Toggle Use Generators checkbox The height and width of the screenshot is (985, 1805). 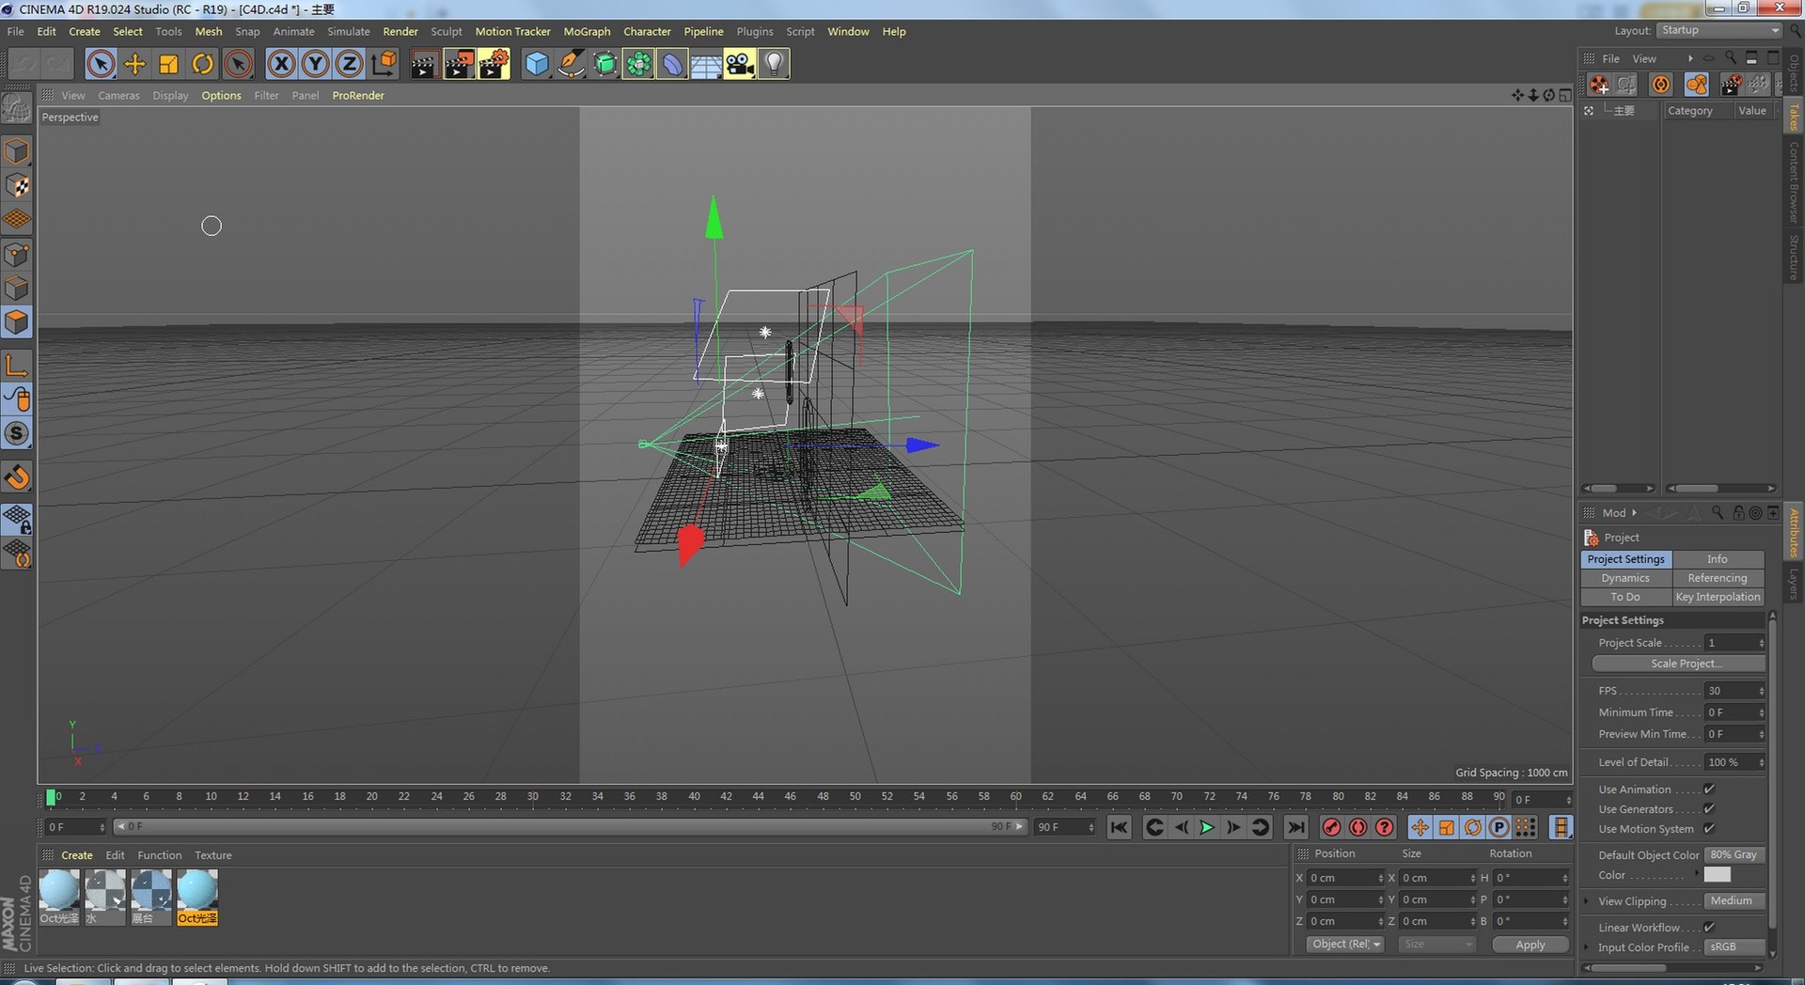coord(1709,809)
